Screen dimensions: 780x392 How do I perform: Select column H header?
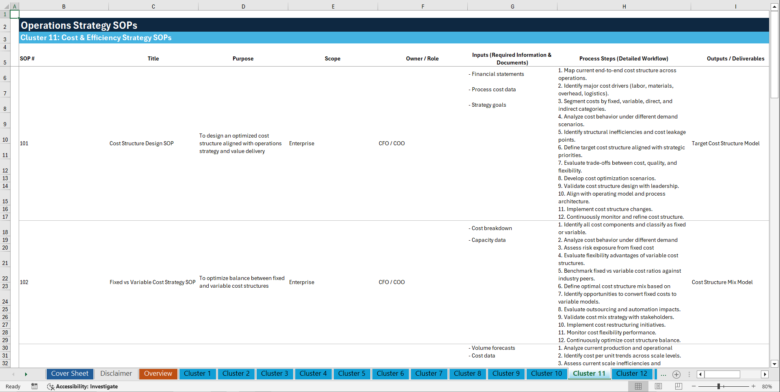tap(624, 6)
